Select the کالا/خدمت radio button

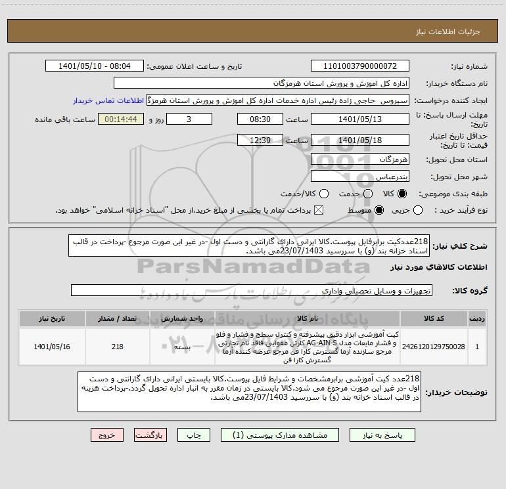point(324,194)
